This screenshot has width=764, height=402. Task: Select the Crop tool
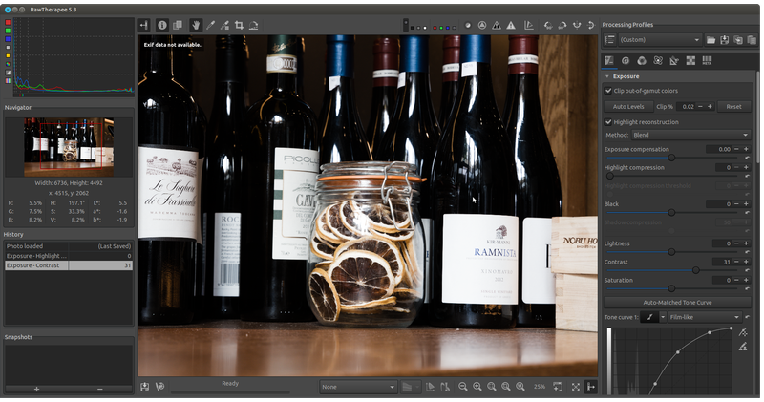tap(239, 26)
